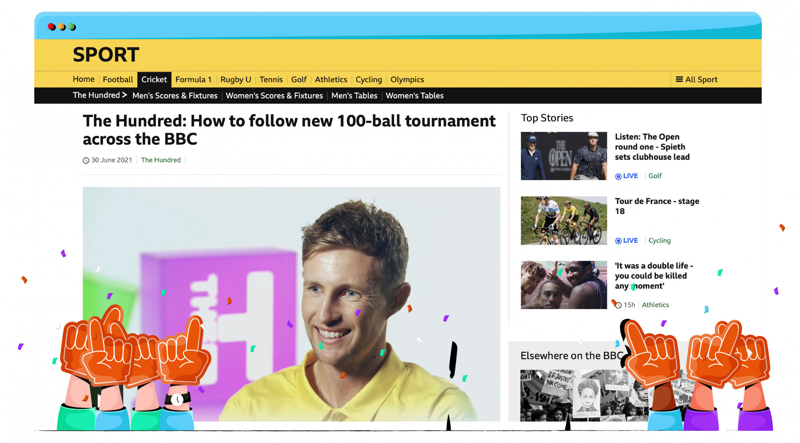The height and width of the screenshot is (443, 800).
Task: Click the 30 June 2021 date text
Action: pyautogui.click(x=112, y=160)
